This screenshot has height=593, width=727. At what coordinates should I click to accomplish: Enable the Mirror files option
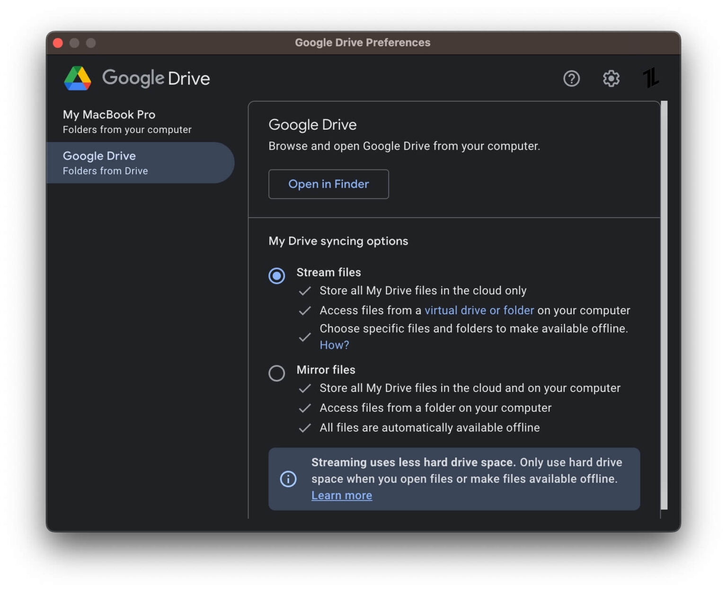pos(277,373)
